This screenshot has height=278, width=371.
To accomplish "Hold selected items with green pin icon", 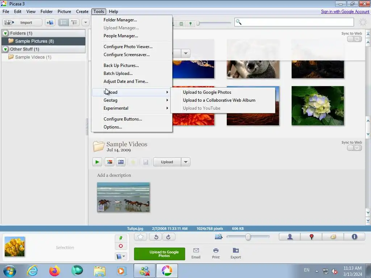I will (x=121, y=238).
